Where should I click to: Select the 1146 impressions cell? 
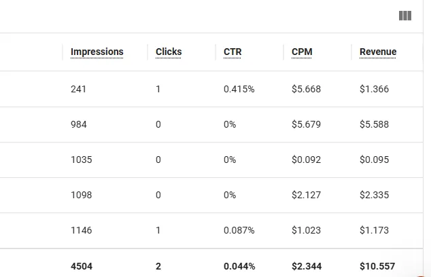pos(81,230)
